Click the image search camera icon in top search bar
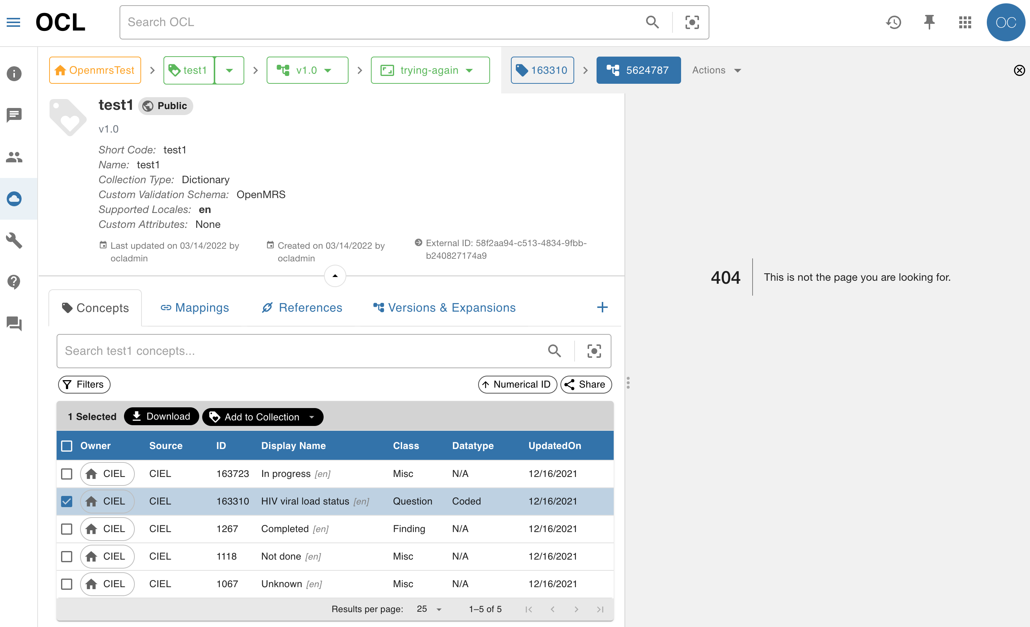 pyautogui.click(x=692, y=22)
